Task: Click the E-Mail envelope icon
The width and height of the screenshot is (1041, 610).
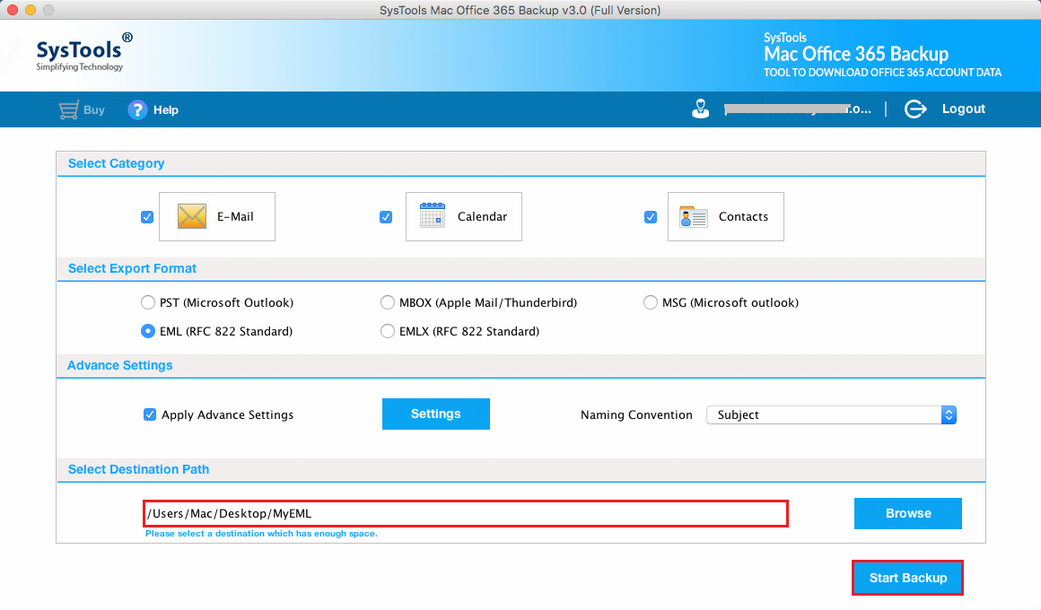Action: click(192, 216)
